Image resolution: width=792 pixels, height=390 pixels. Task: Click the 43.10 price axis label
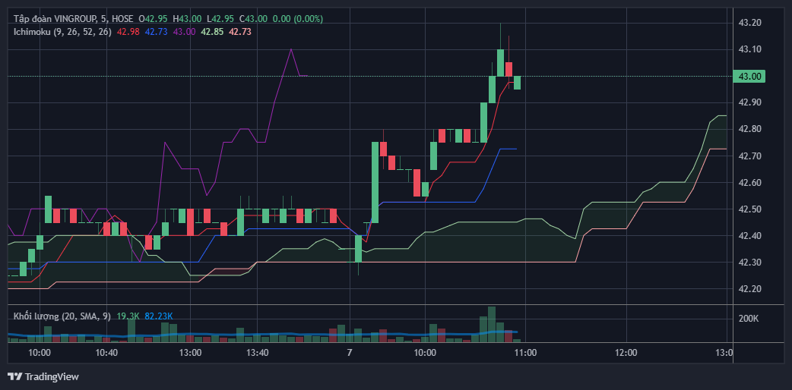749,49
